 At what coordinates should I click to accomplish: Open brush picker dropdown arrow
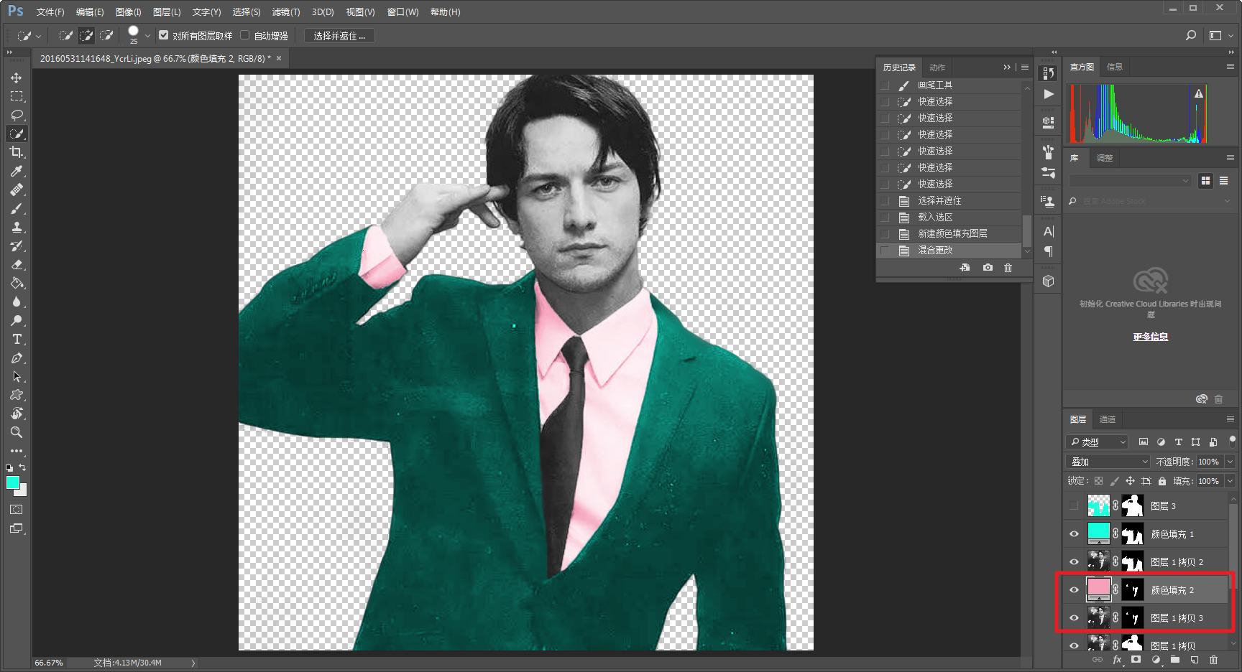point(147,36)
